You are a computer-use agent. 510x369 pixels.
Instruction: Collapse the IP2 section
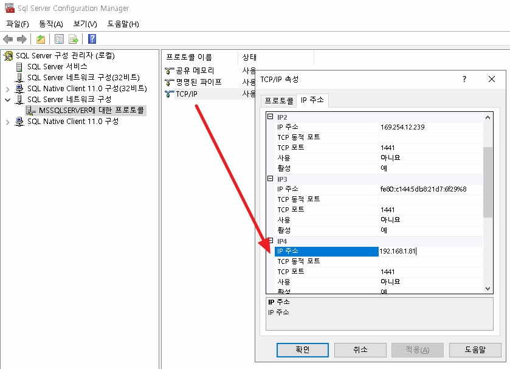270,117
